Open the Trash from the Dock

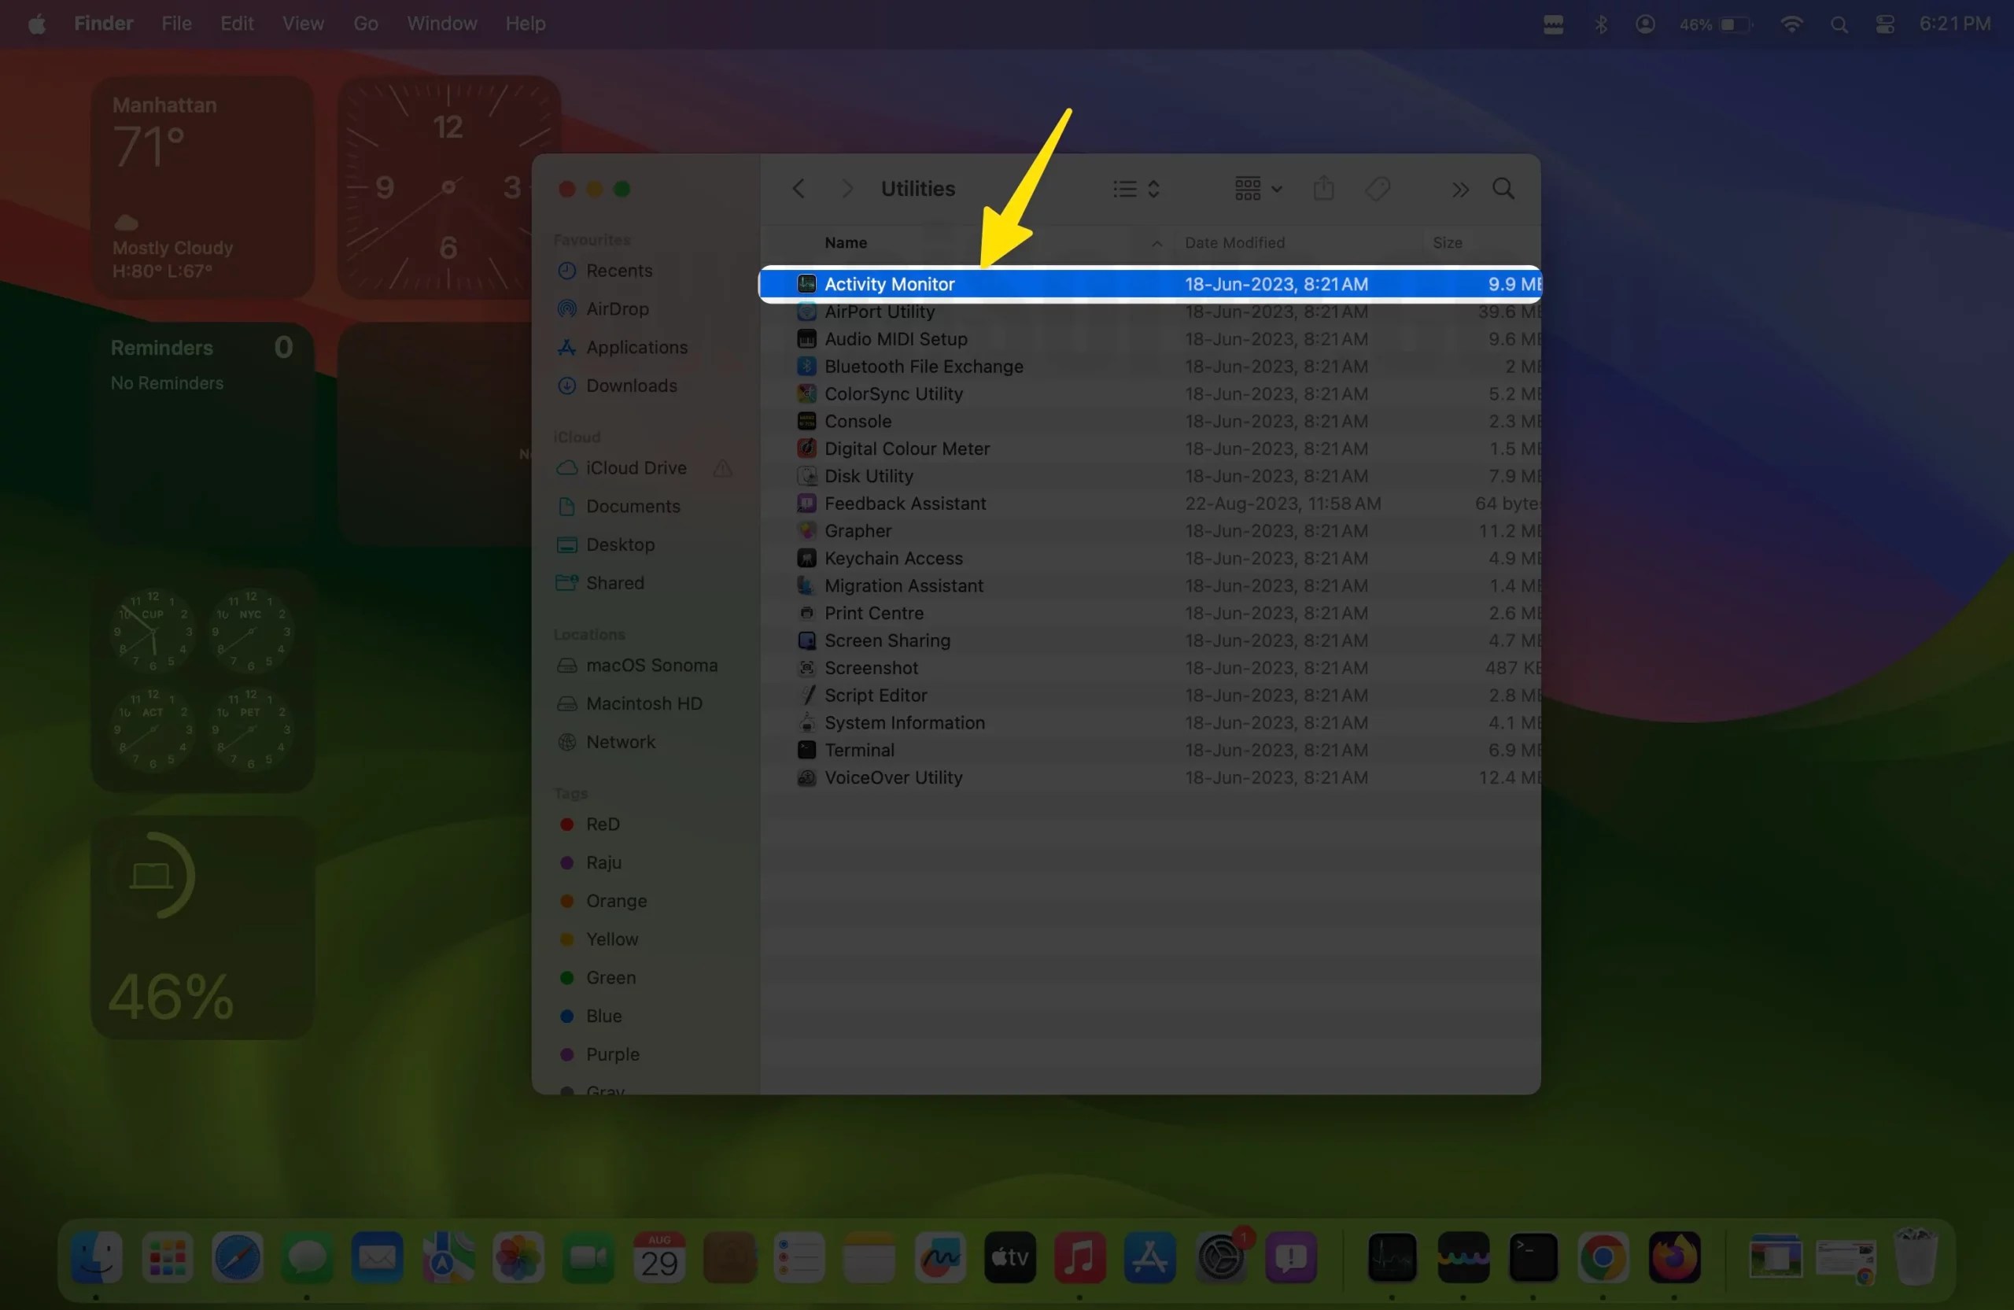pos(1916,1256)
